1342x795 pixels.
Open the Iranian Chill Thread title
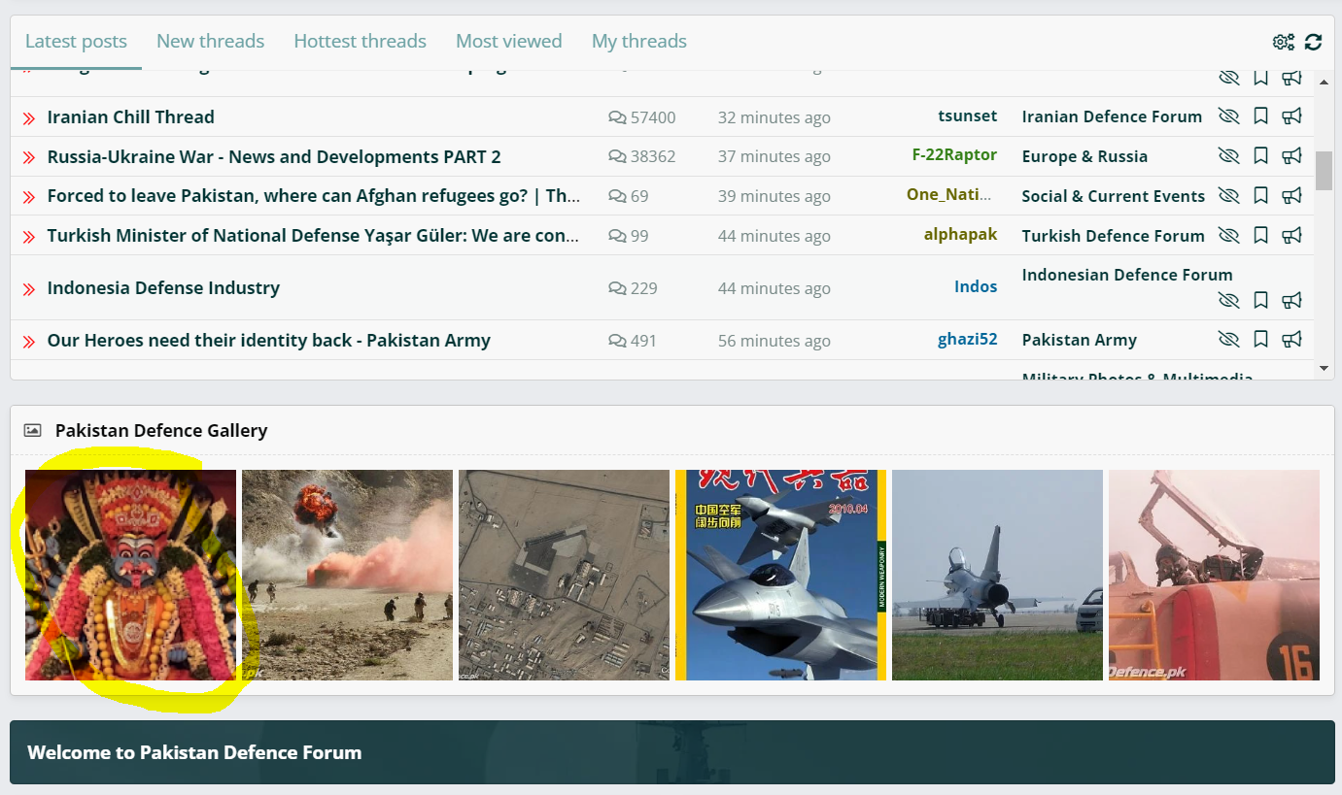pos(131,116)
